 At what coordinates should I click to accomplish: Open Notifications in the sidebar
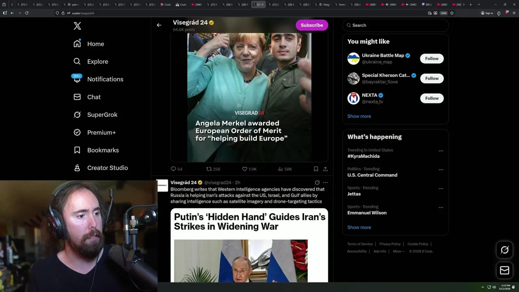click(98, 79)
